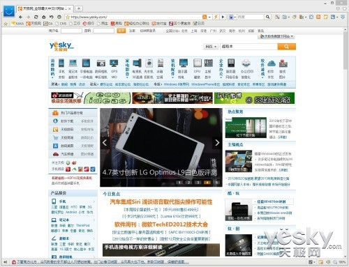Click the monitor display category icon
This screenshot has height=267, width=349.
184,63
